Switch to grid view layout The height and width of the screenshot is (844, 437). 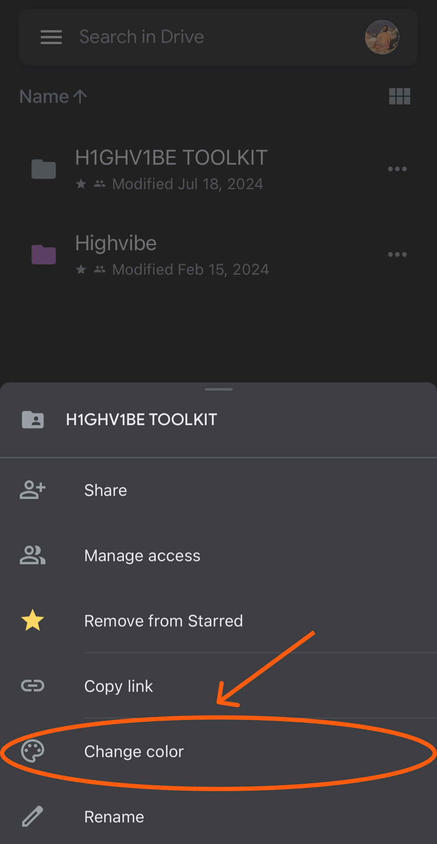pyautogui.click(x=399, y=96)
